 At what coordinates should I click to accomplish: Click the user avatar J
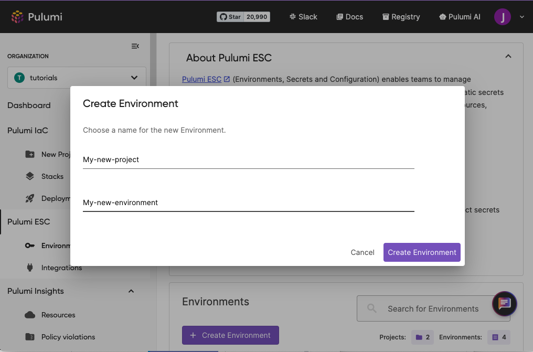coord(503,17)
